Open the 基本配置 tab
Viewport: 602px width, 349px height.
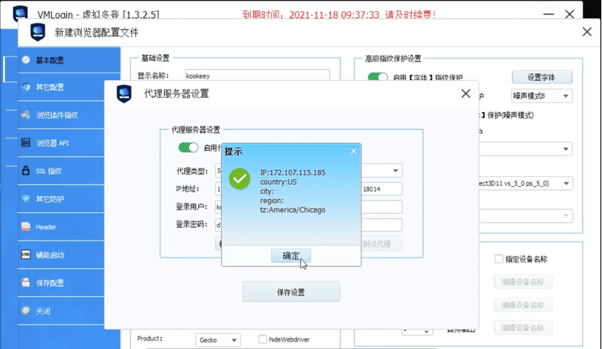(69, 60)
